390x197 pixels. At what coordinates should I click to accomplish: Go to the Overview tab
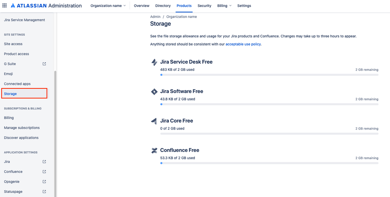click(142, 6)
